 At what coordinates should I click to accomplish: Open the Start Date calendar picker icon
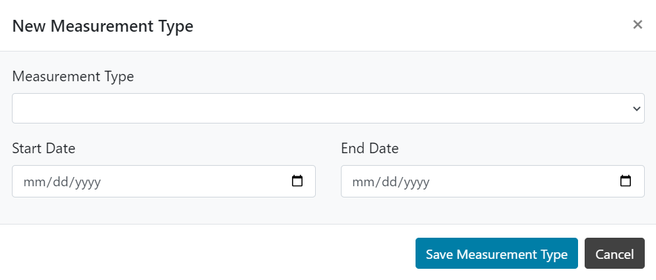click(297, 181)
